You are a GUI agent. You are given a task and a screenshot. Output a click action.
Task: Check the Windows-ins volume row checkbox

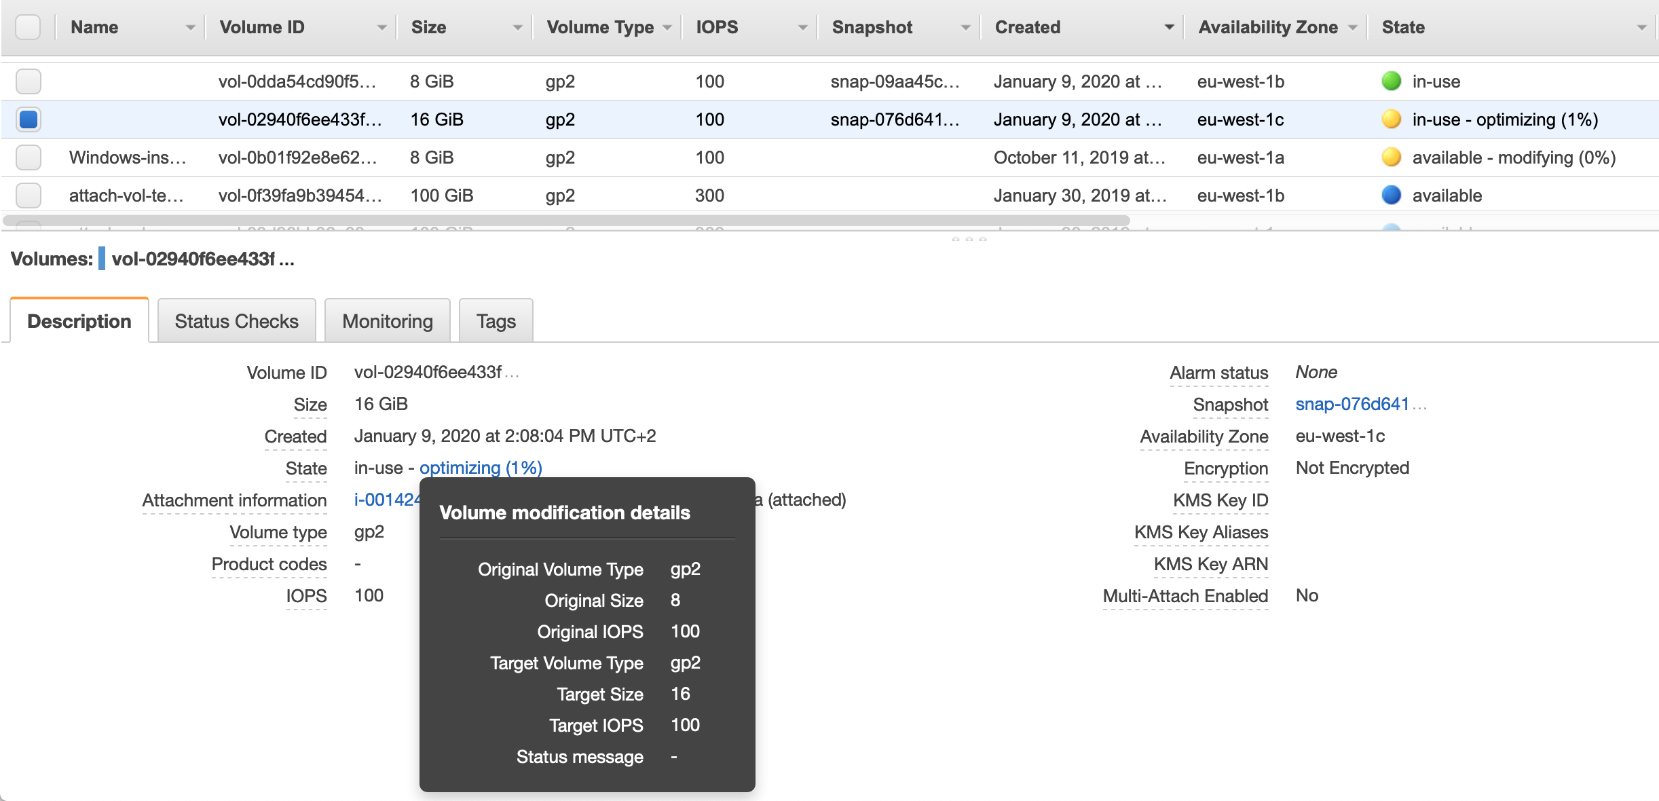pos(29,157)
